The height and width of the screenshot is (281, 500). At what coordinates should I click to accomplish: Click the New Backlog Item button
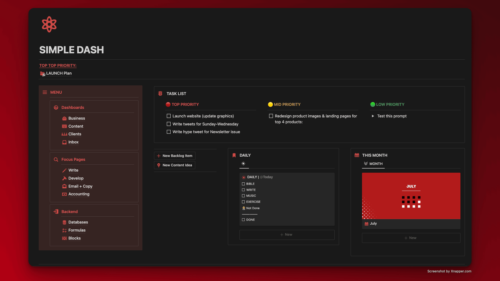click(175, 156)
